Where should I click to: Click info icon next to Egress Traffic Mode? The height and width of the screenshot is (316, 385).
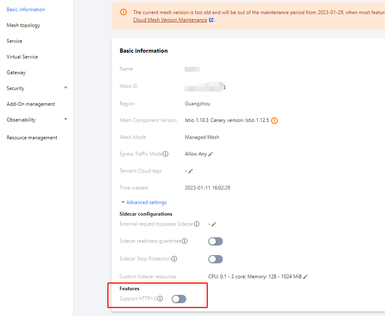point(165,154)
